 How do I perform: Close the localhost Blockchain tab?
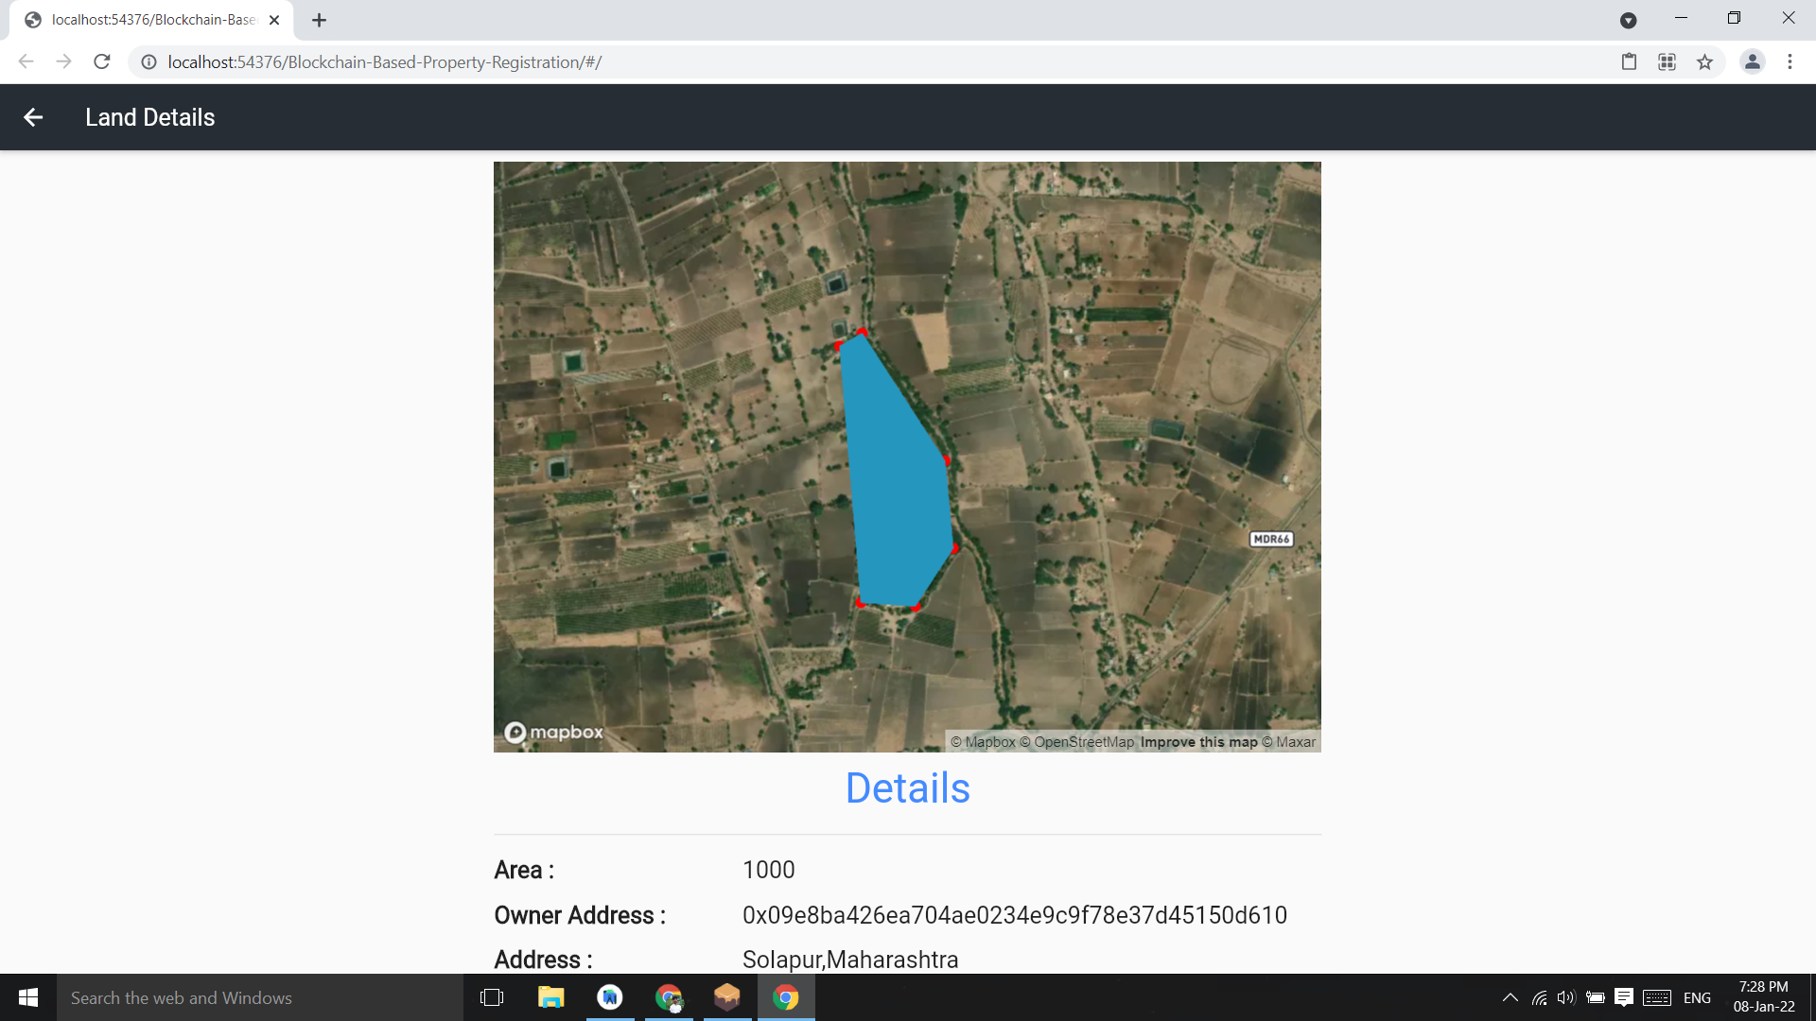coord(274,20)
